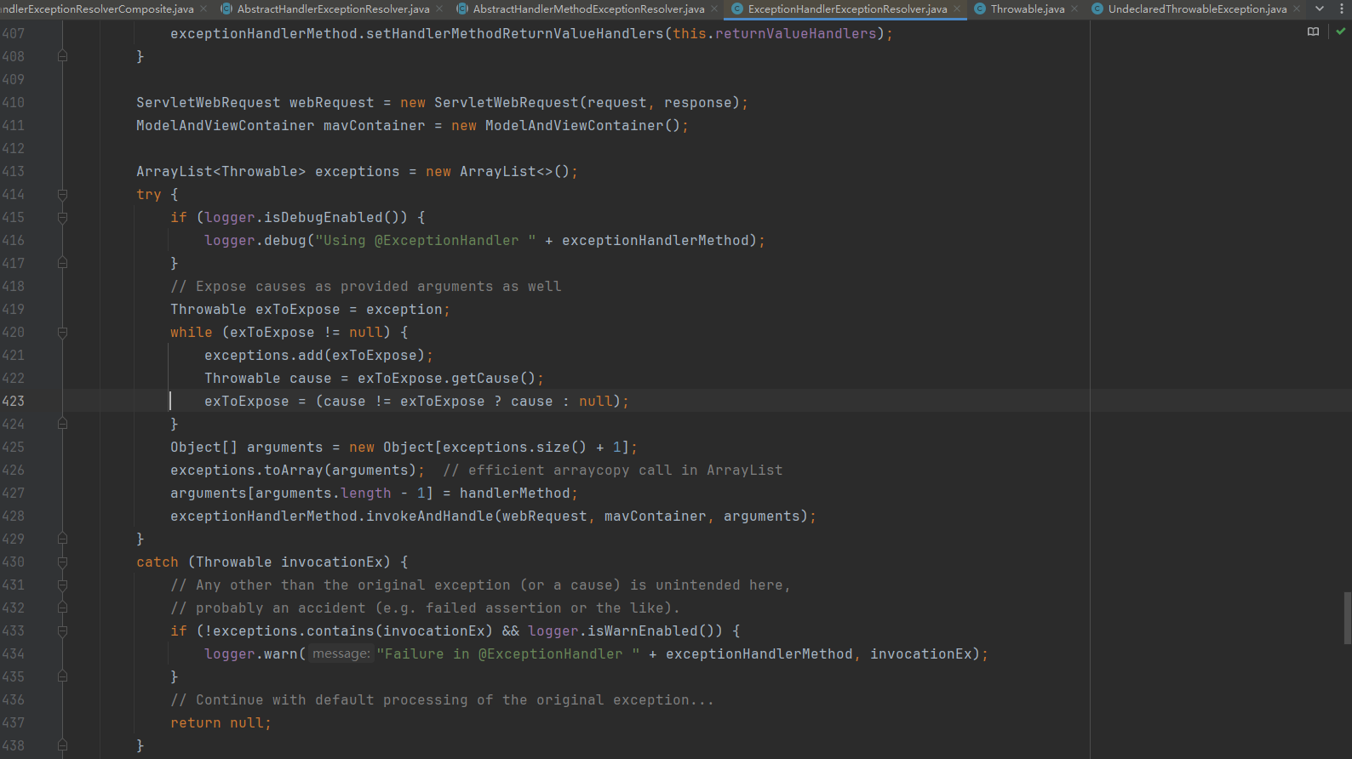Image resolution: width=1352 pixels, height=759 pixels.
Task: Click line number 410 in the gutter
Action: pos(14,103)
